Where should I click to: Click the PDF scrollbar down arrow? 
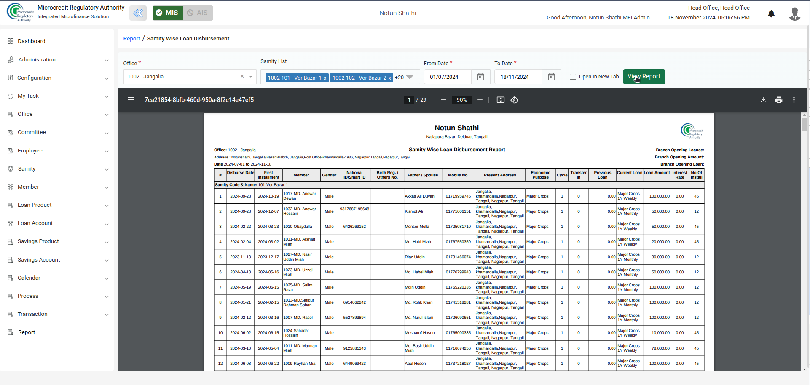804,369
